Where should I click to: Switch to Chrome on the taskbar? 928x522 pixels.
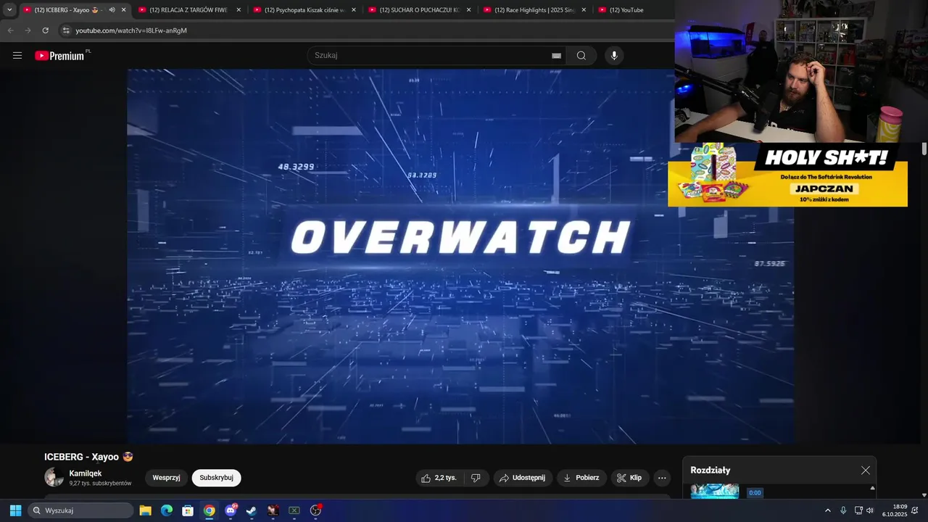tap(209, 510)
